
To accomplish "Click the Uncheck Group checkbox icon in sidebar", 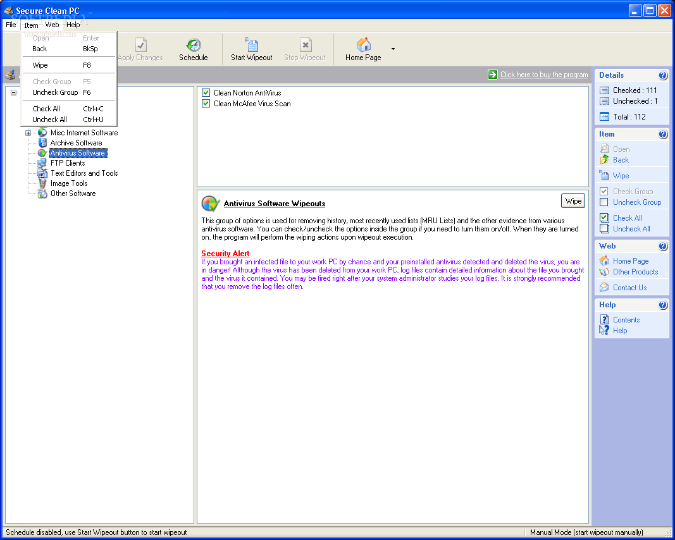I will click(x=604, y=202).
